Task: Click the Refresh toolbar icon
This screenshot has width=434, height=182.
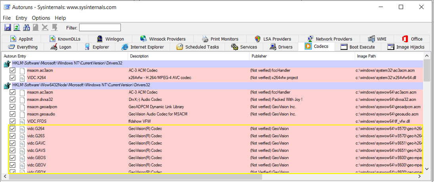Action: coord(17,27)
